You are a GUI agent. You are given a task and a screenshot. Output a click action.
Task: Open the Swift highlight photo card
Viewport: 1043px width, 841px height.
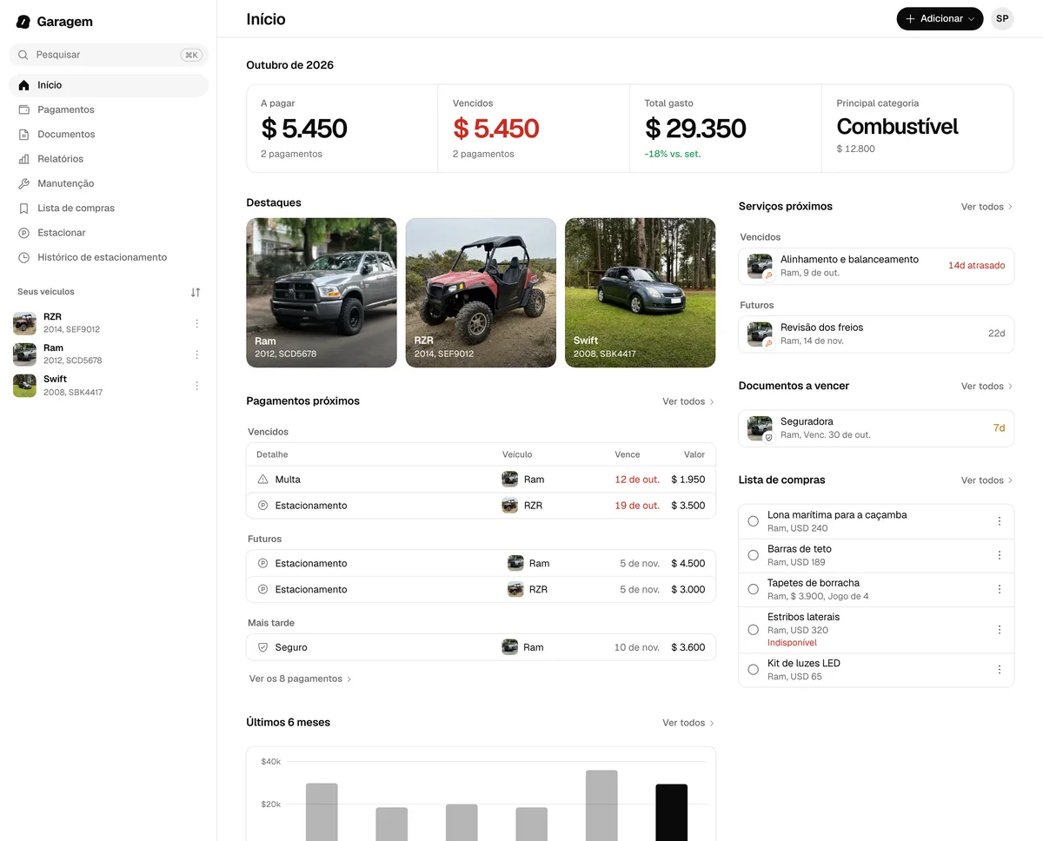coord(641,293)
